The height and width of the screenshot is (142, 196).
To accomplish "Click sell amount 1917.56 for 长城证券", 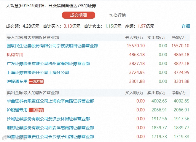I will point(159,119).
